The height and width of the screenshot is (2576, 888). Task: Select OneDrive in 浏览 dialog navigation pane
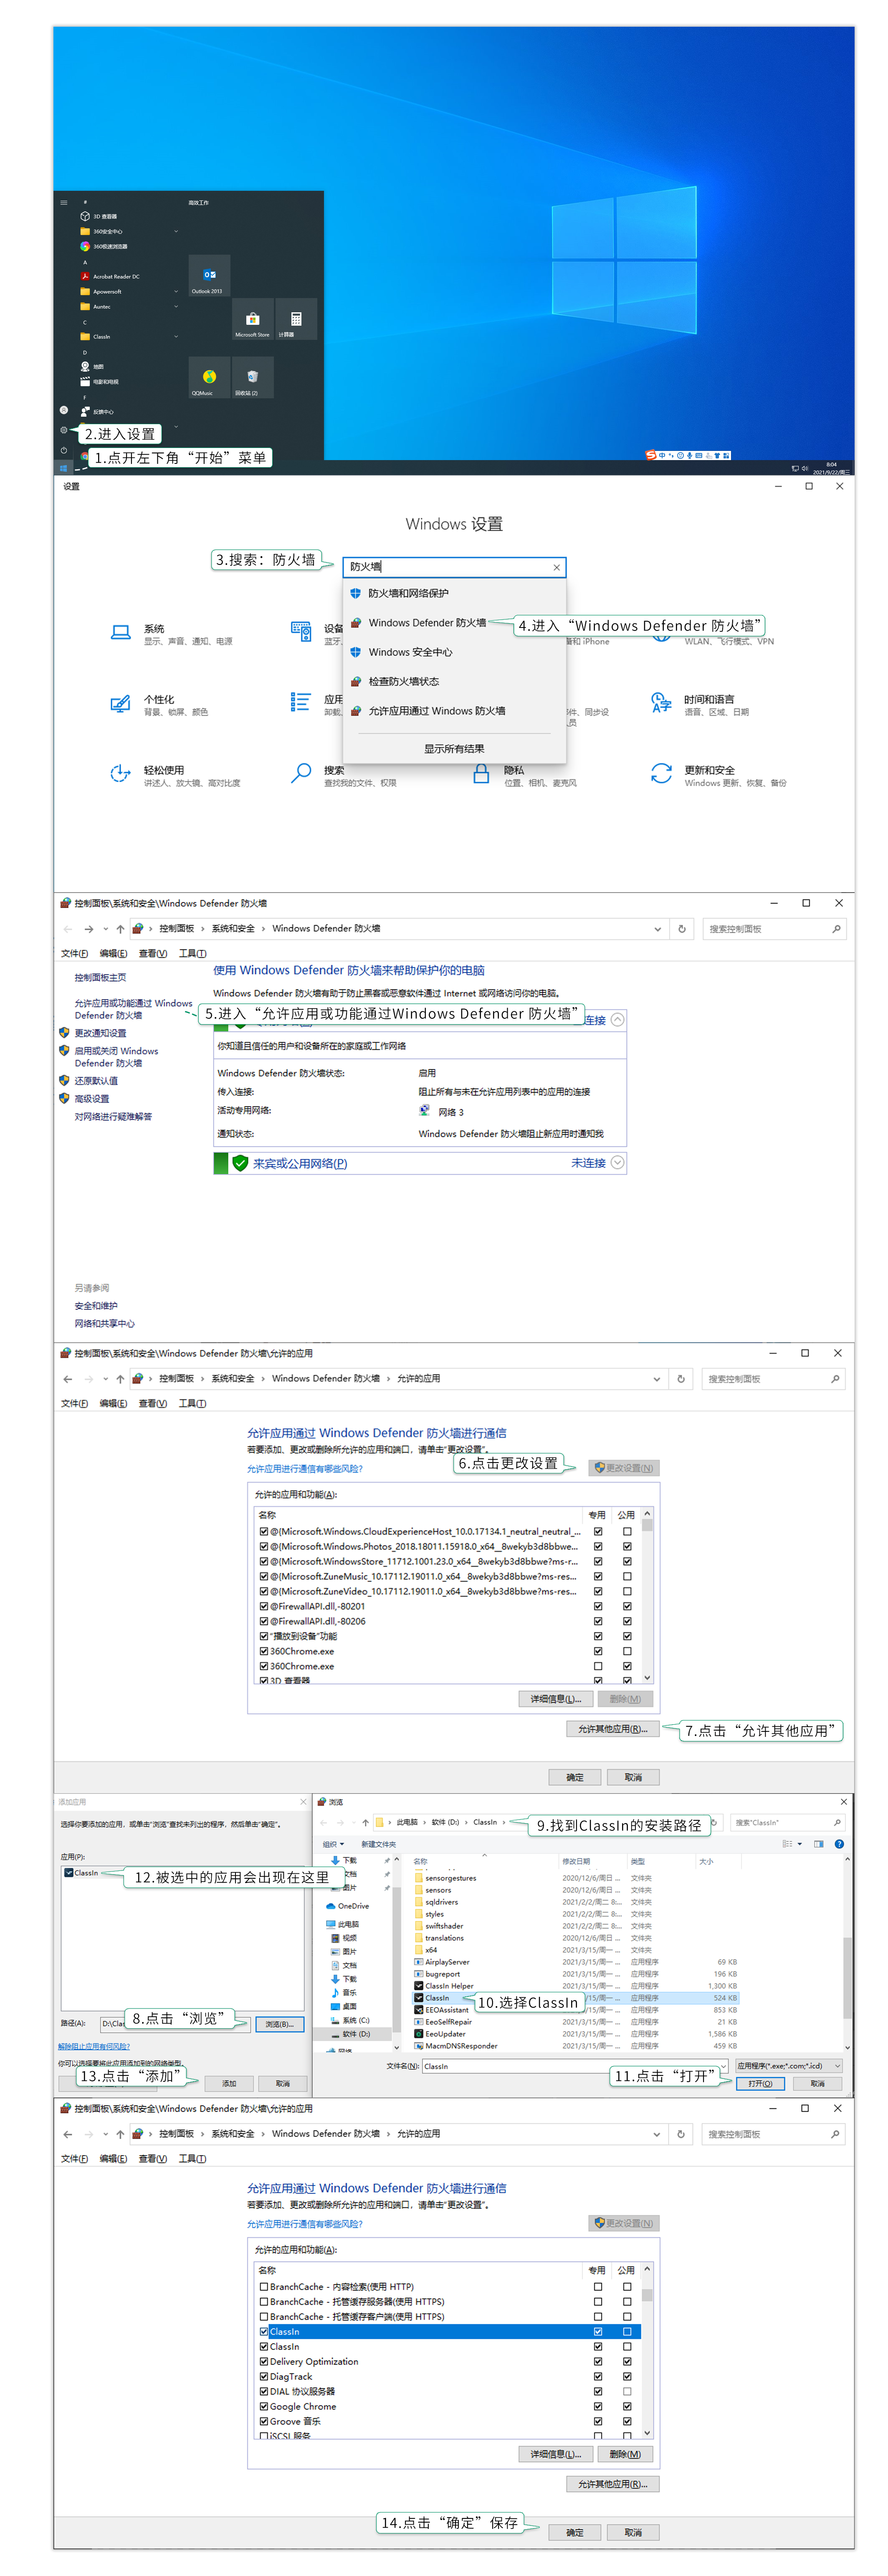348,1906
